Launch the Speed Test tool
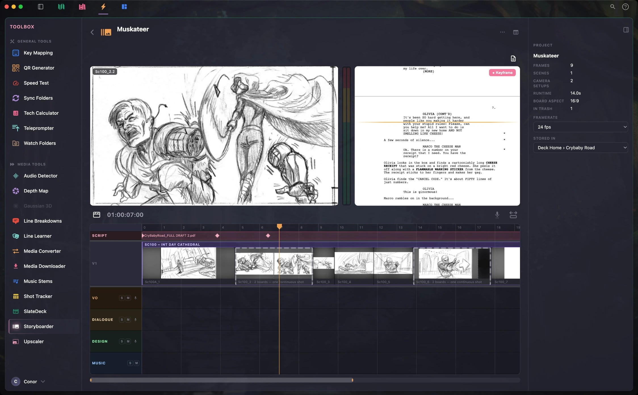 [x=44, y=83]
